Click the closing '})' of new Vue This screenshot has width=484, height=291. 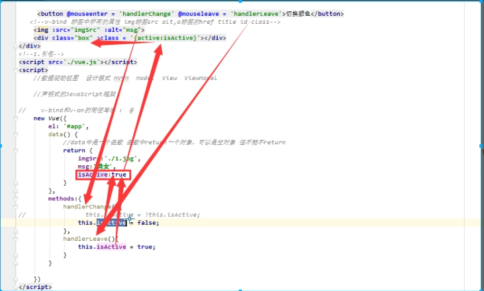[x=37, y=279]
